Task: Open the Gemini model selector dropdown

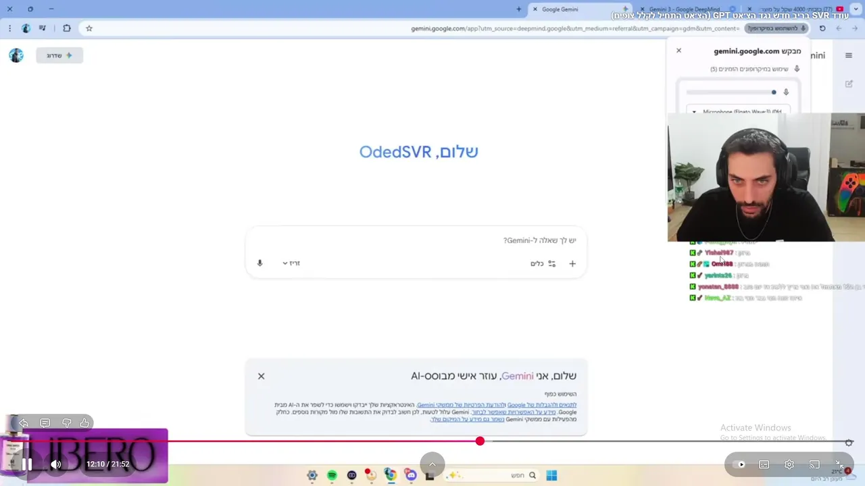Action: click(291, 263)
